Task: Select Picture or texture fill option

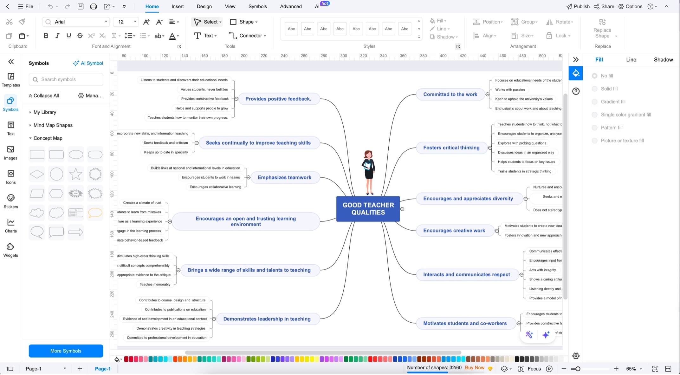Action: [x=594, y=141]
